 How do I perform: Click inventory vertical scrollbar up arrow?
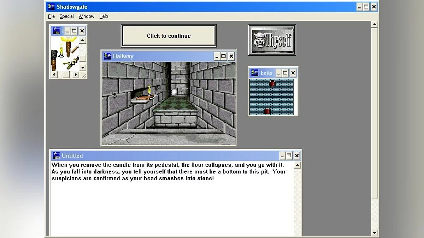pyautogui.click(x=83, y=40)
